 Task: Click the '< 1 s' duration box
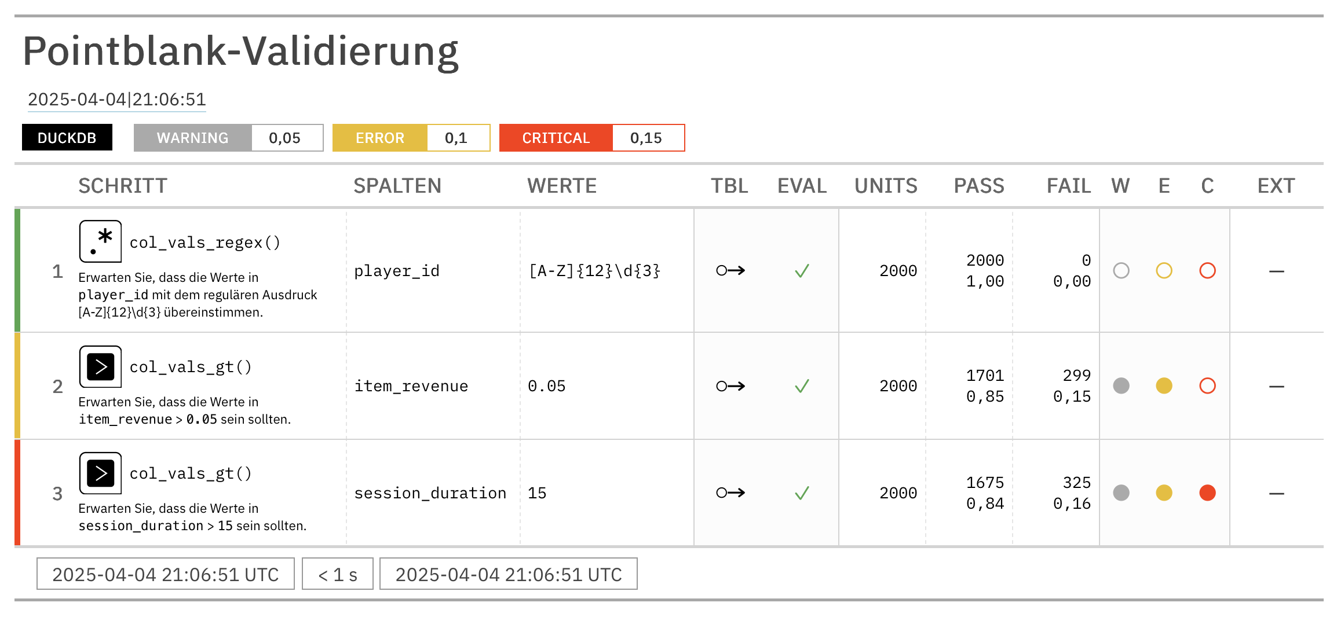coord(338,574)
